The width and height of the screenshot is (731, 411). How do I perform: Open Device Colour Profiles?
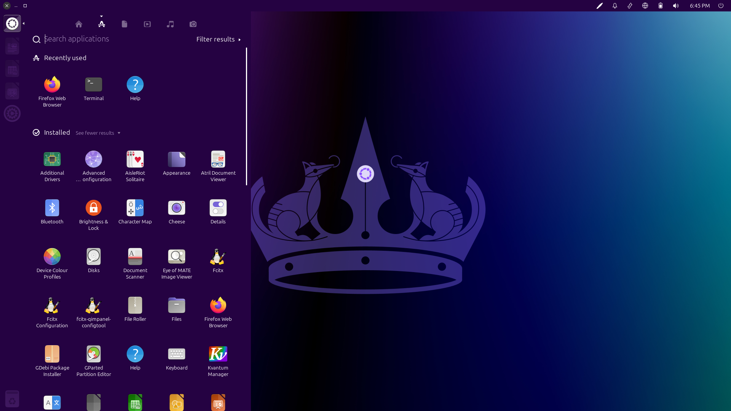click(52, 264)
